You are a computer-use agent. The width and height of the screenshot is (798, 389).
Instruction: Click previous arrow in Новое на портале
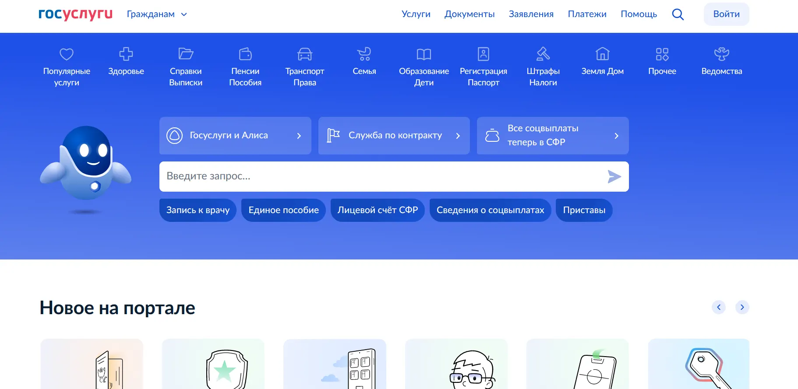[x=719, y=307]
